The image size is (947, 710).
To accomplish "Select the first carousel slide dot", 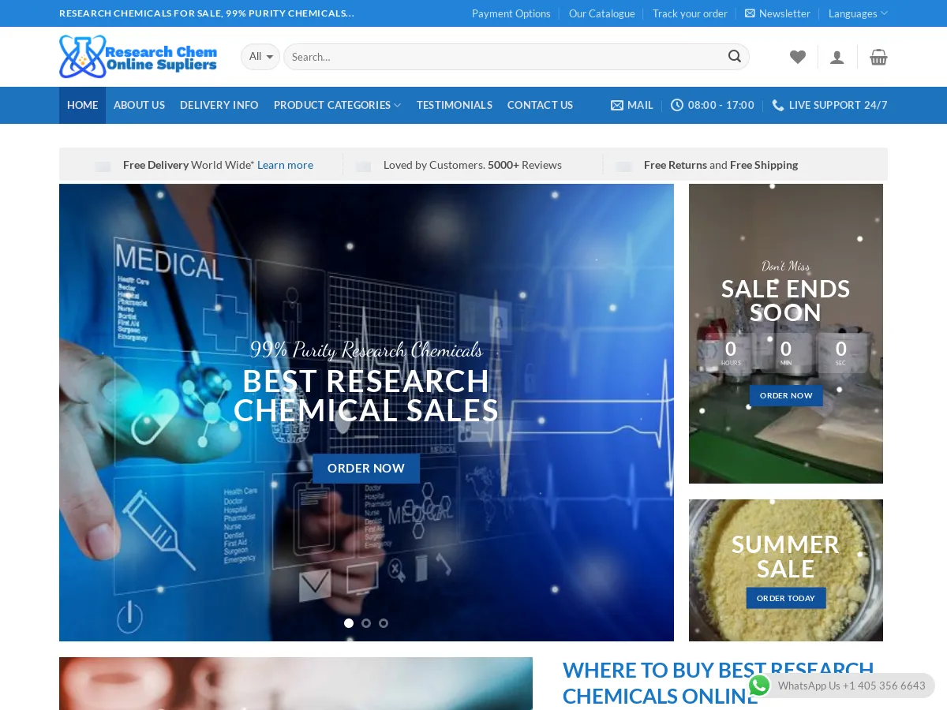I will click(349, 623).
